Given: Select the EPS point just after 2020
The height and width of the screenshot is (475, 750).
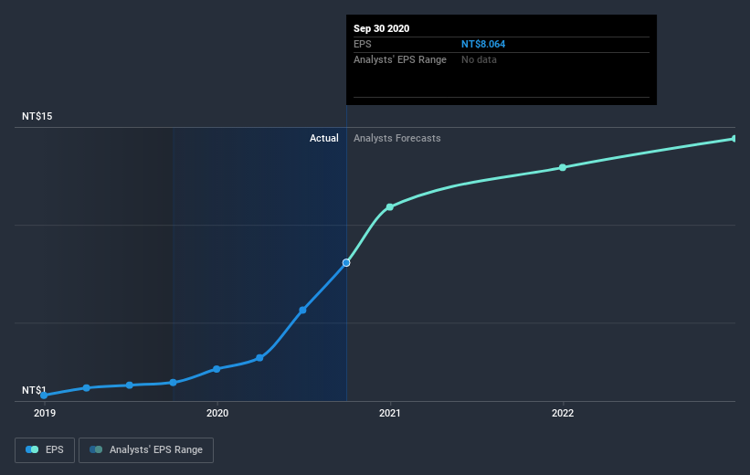Looking at the screenshot, I should click(259, 357).
